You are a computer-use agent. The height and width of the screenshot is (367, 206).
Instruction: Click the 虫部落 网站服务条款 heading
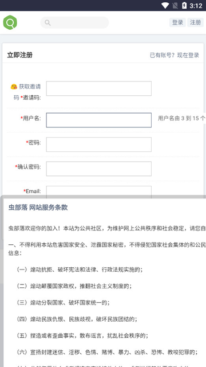(38, 208)
